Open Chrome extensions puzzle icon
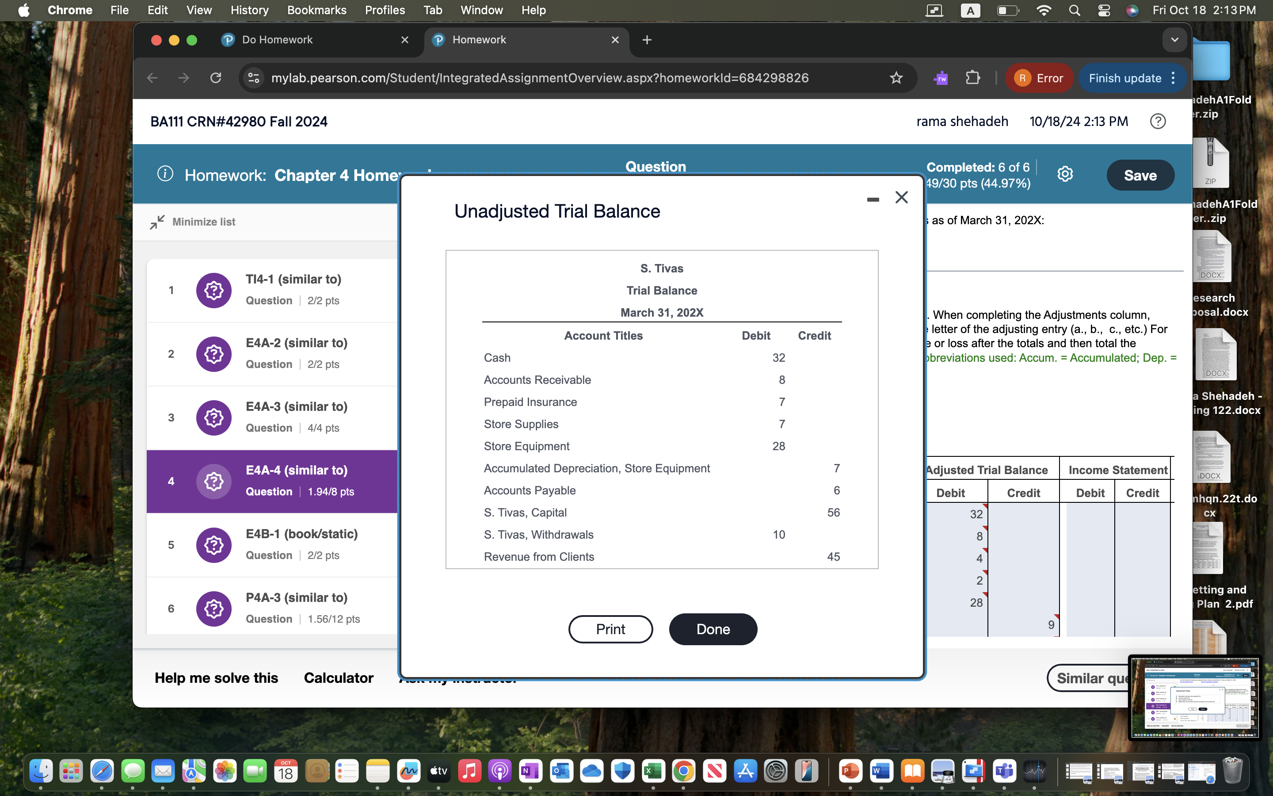Image resolution: width=1273 pixels, height=796 pixels. pos(972,78)
